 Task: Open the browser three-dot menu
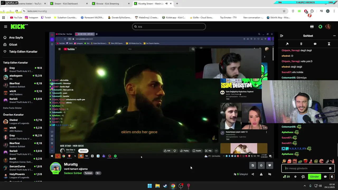pos(334,11)
